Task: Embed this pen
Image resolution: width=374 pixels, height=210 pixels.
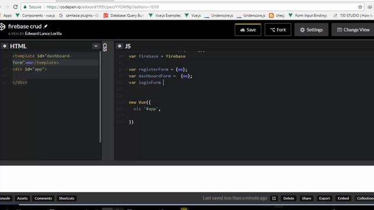Action: 343,198
